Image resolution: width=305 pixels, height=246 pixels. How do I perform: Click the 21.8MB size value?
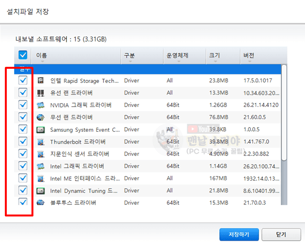pyautogui.click(x=219, y=191)
